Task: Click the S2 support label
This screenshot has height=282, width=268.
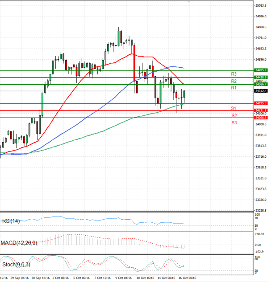Action: tap(233, 115)
